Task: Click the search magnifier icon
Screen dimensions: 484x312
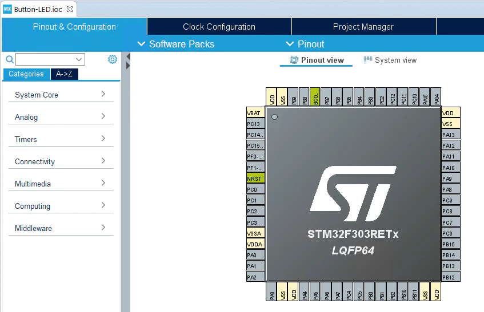Action: [x=10, y=59]
